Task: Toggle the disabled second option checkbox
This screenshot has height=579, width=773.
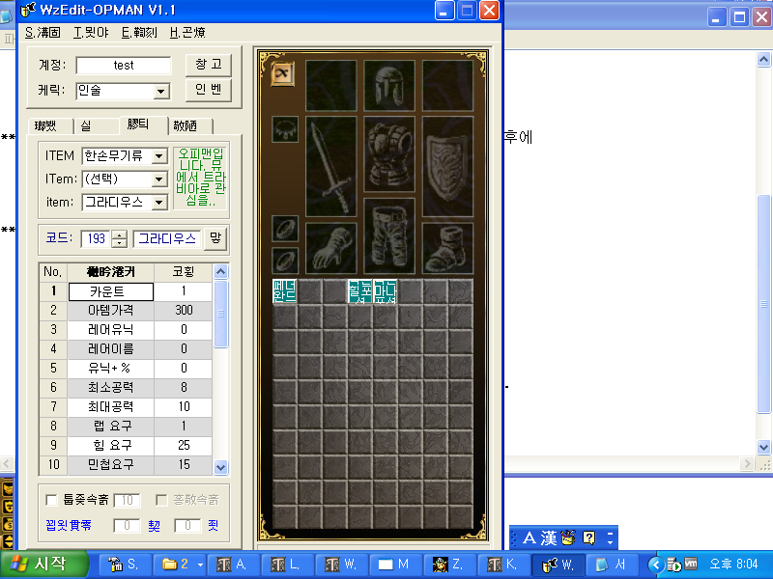Action: point(161,500)
